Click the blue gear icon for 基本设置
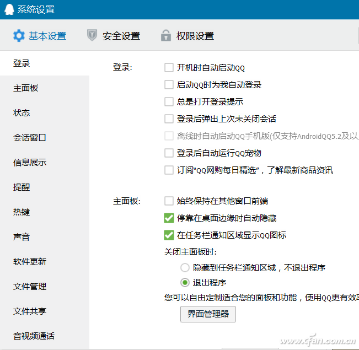The image size is (359, 350). (x=19, y=36)
